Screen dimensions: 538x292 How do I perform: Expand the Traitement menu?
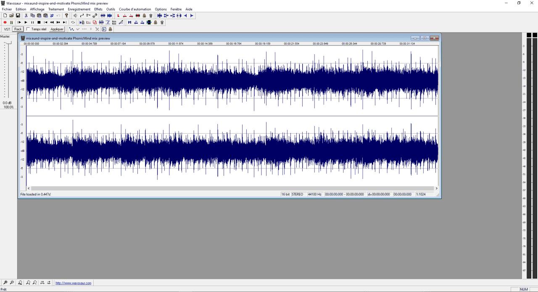tap(56, 9)
